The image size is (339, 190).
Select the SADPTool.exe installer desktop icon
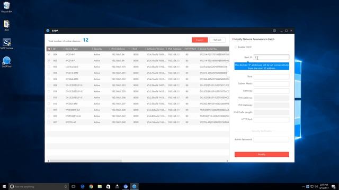point(6,44)
